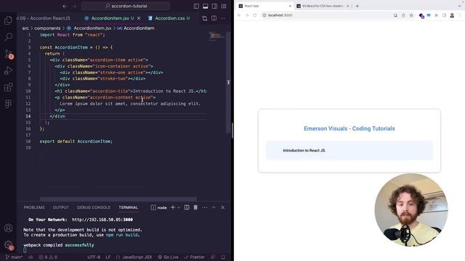Click the Lorem ipsum dolor text line
This screenshot has height=261, width=465.
pyautogui.click(x=130, y=104)
